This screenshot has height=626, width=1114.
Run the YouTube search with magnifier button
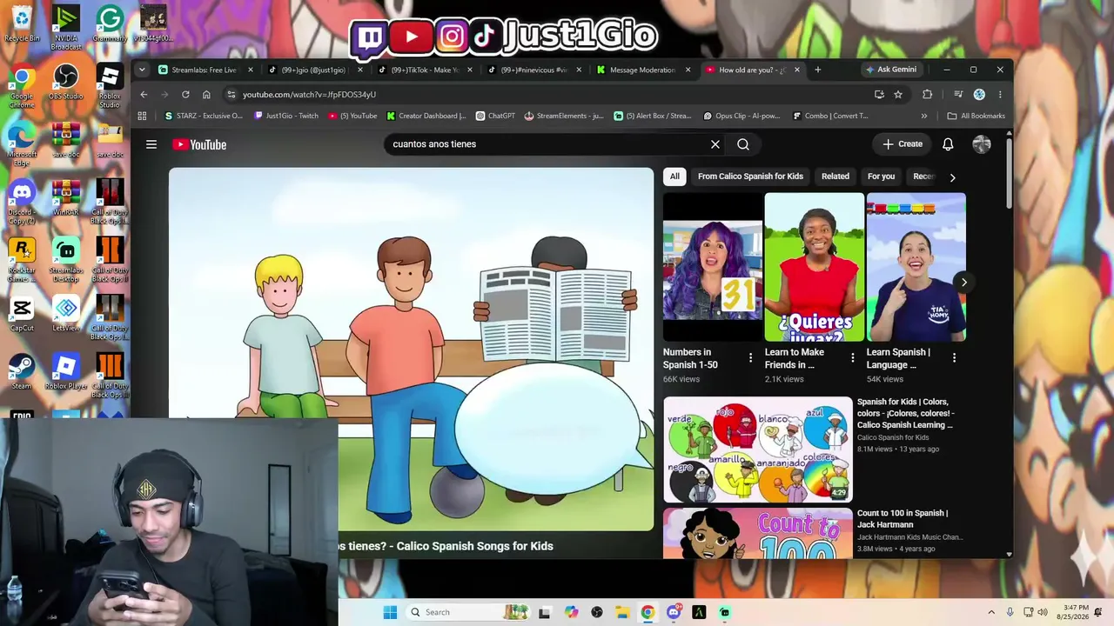click(743, 144)
